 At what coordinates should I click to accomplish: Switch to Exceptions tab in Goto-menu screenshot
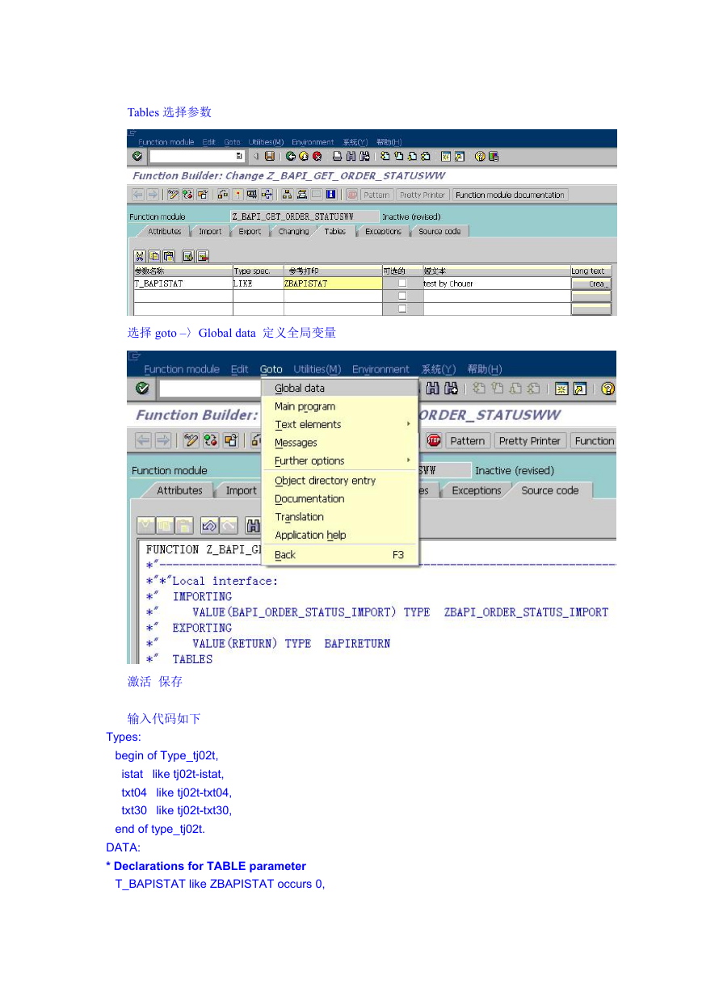tap(477, 490)
